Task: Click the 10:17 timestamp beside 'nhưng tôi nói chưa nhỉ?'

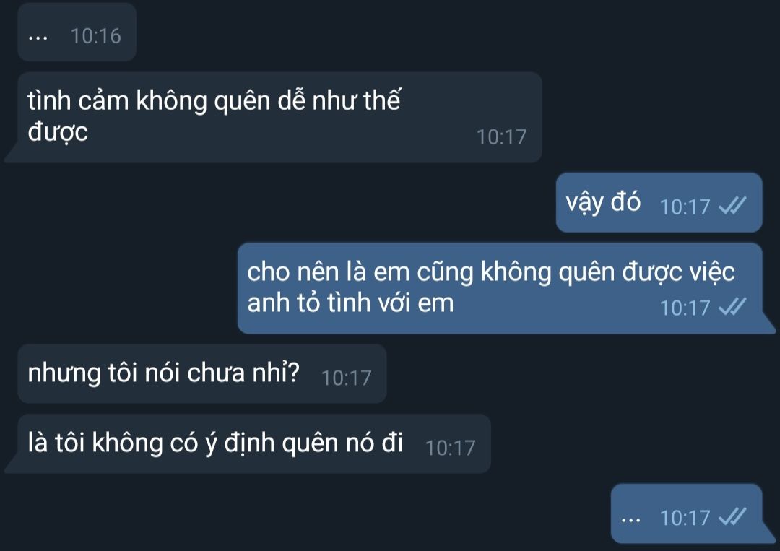Action: click(346, 378)
